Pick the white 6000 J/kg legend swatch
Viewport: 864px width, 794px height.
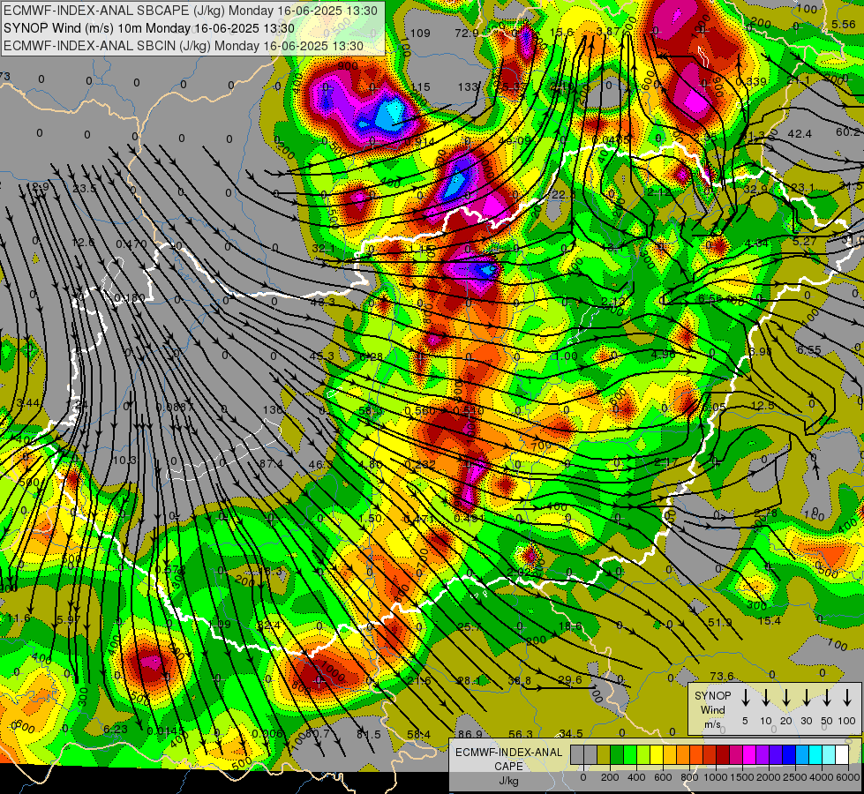point(841,755)
